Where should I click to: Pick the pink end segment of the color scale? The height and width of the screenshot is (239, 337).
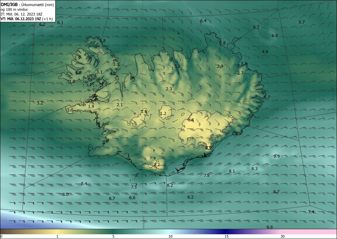[x=309, y=232]
